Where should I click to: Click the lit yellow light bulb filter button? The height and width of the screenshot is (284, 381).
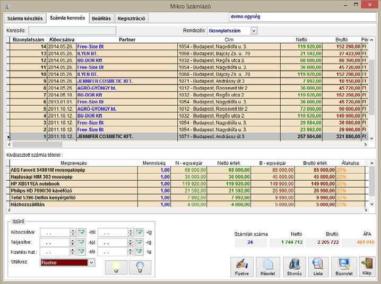[116, 268]
